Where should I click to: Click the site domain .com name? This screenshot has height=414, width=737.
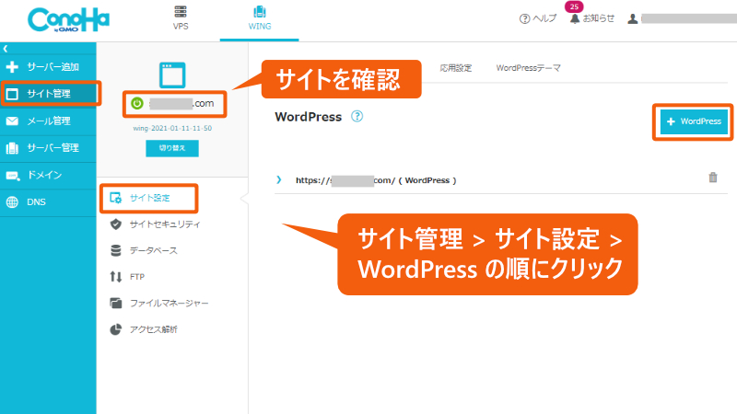tap(181, 103)
